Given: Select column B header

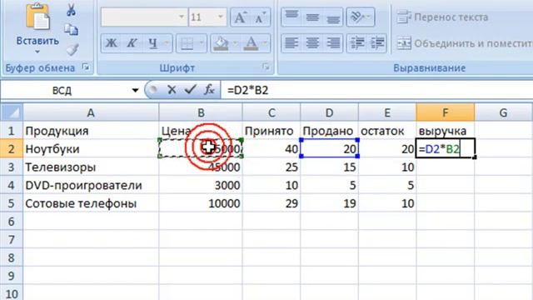Looking at the screenshot, I should [201, 112].
